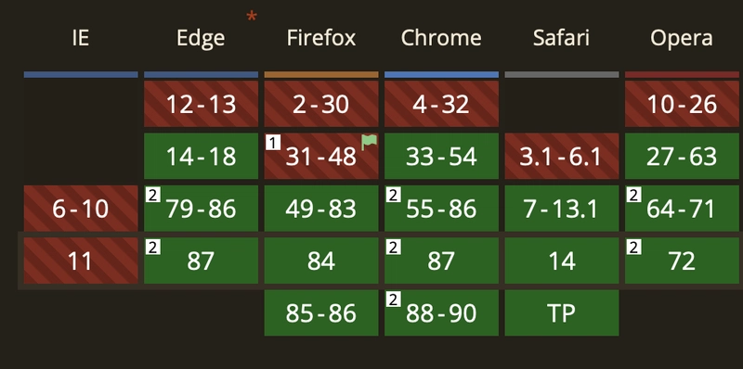The width and height of the screenshot is (743, 369).
Task: Select the Safari 3.1-6.1 version cell
Action: click(562, 156)
